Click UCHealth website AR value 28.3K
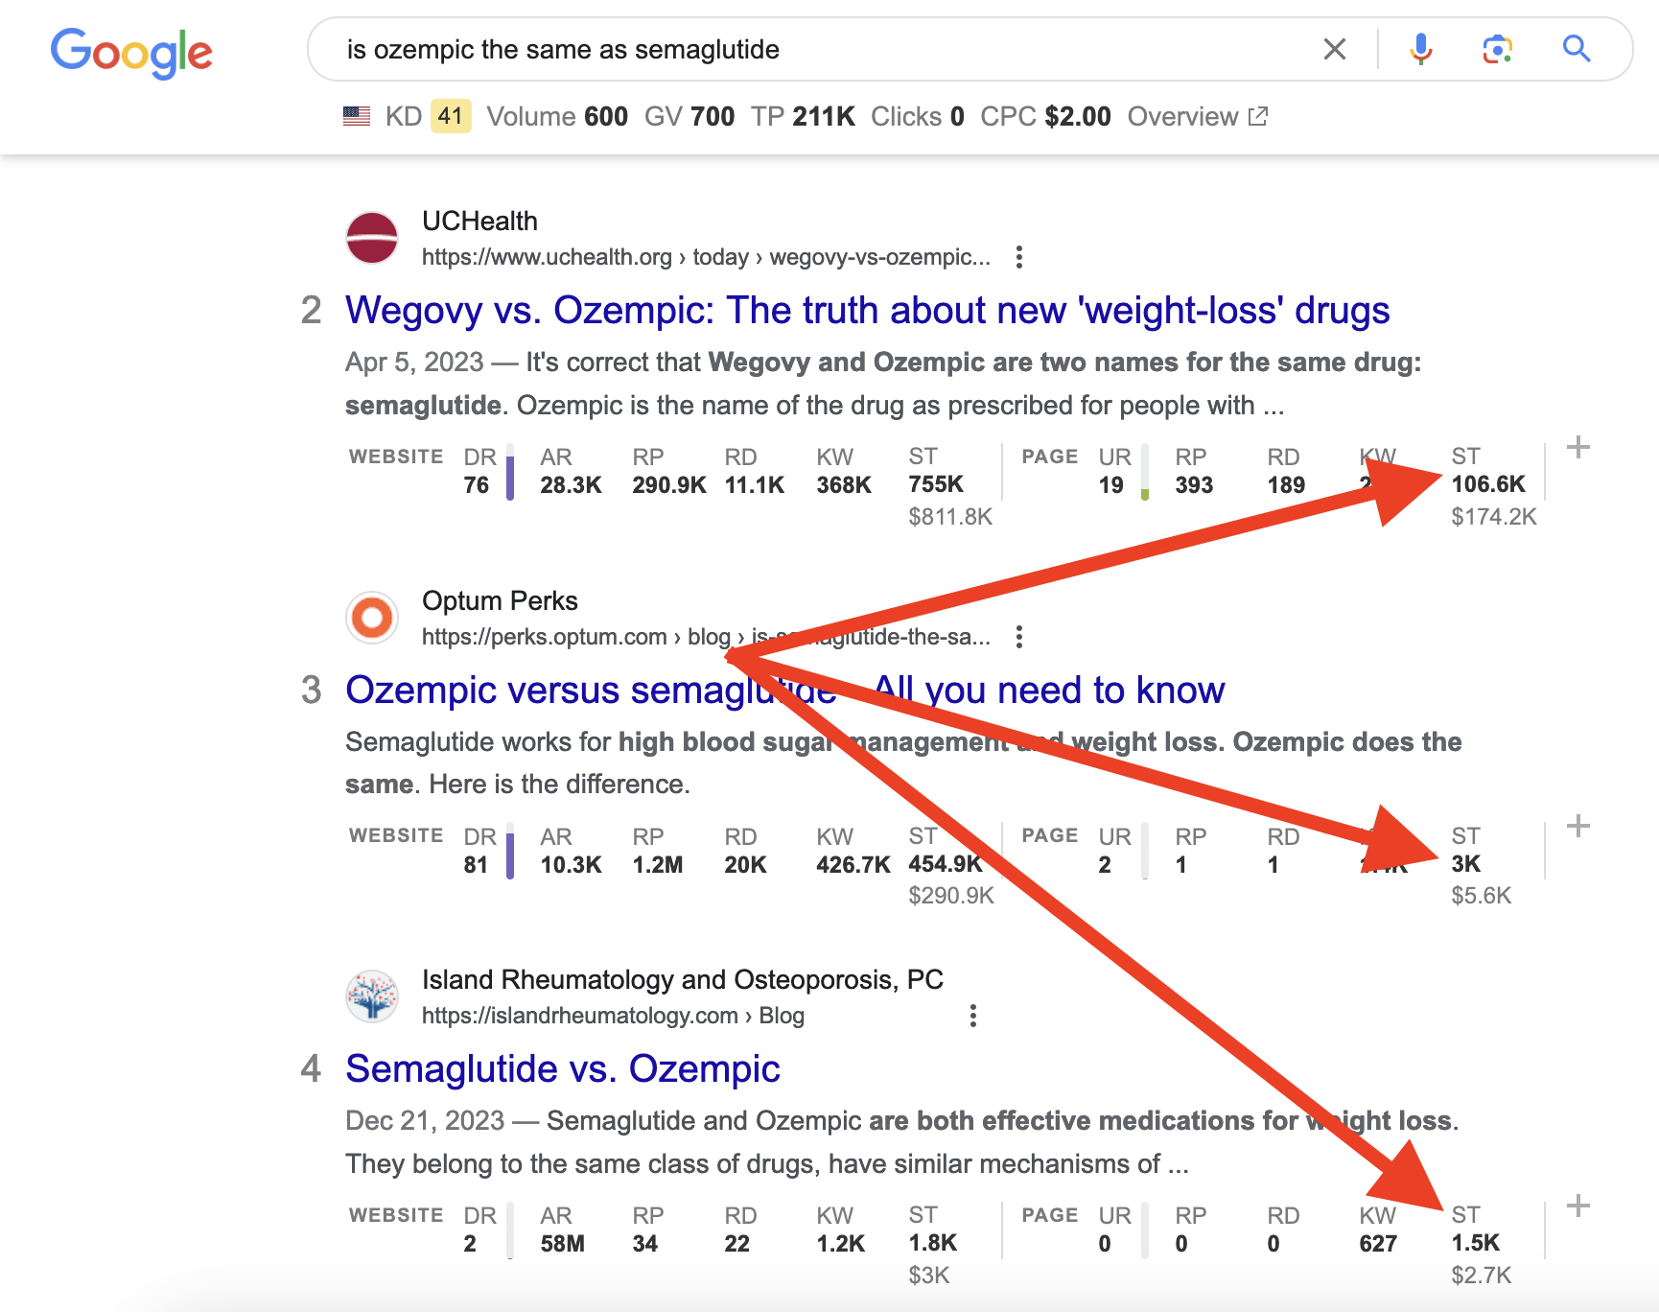1659x1312 pixels. tap(572, 485)
